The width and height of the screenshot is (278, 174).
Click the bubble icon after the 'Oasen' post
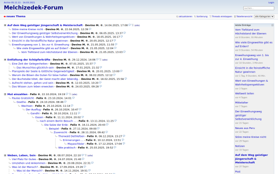83,117
